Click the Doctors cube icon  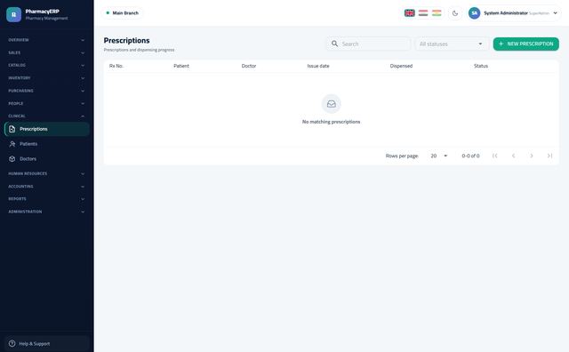(12, 159)
